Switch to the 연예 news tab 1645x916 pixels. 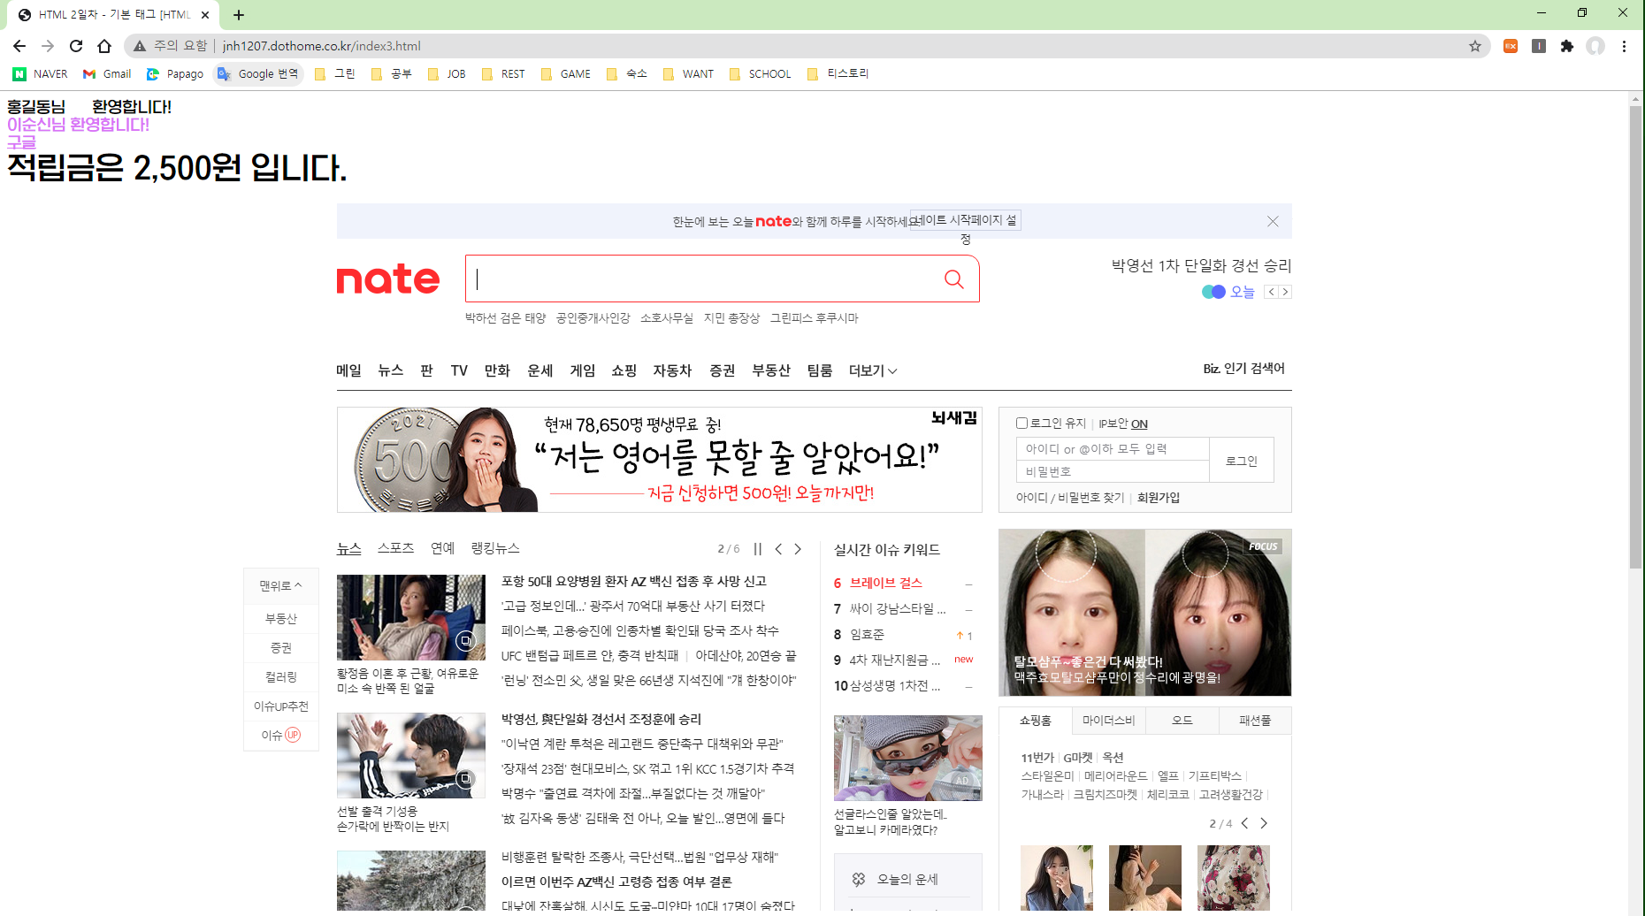point(442,548)
